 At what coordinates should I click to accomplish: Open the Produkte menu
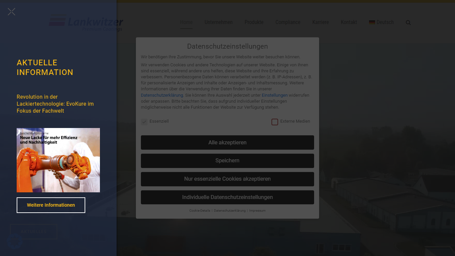pyautogui.click(x=254, y=22)
